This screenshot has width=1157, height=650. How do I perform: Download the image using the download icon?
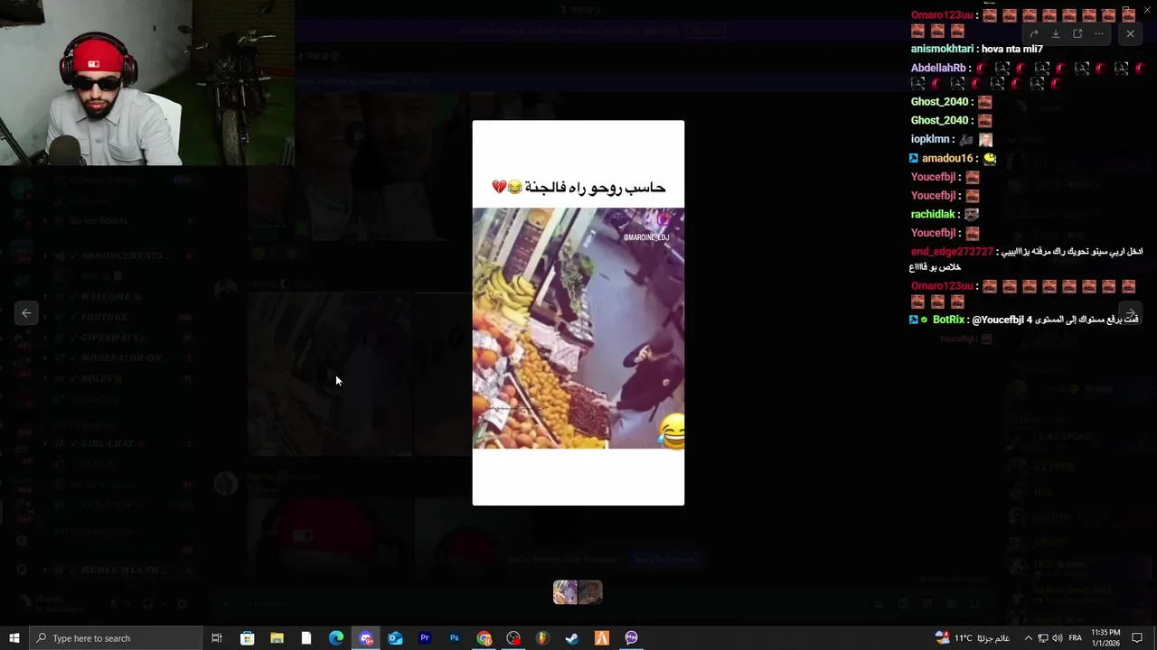(x=1055, y=33)
